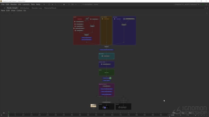Click frame 50 on the timeline

pyautogui.click(x=88, y=115)
